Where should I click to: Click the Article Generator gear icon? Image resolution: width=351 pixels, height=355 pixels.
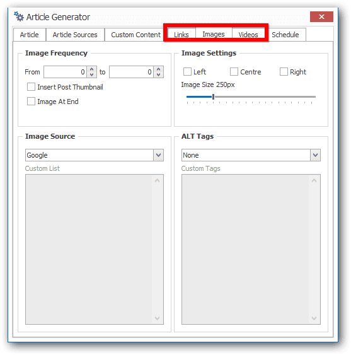tap(18, 16)
